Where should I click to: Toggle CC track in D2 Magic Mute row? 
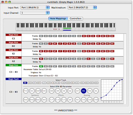click(x=93, y=44)
